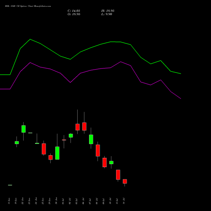
Task: Click the 01 Jul date label
Action: [63, 201]
